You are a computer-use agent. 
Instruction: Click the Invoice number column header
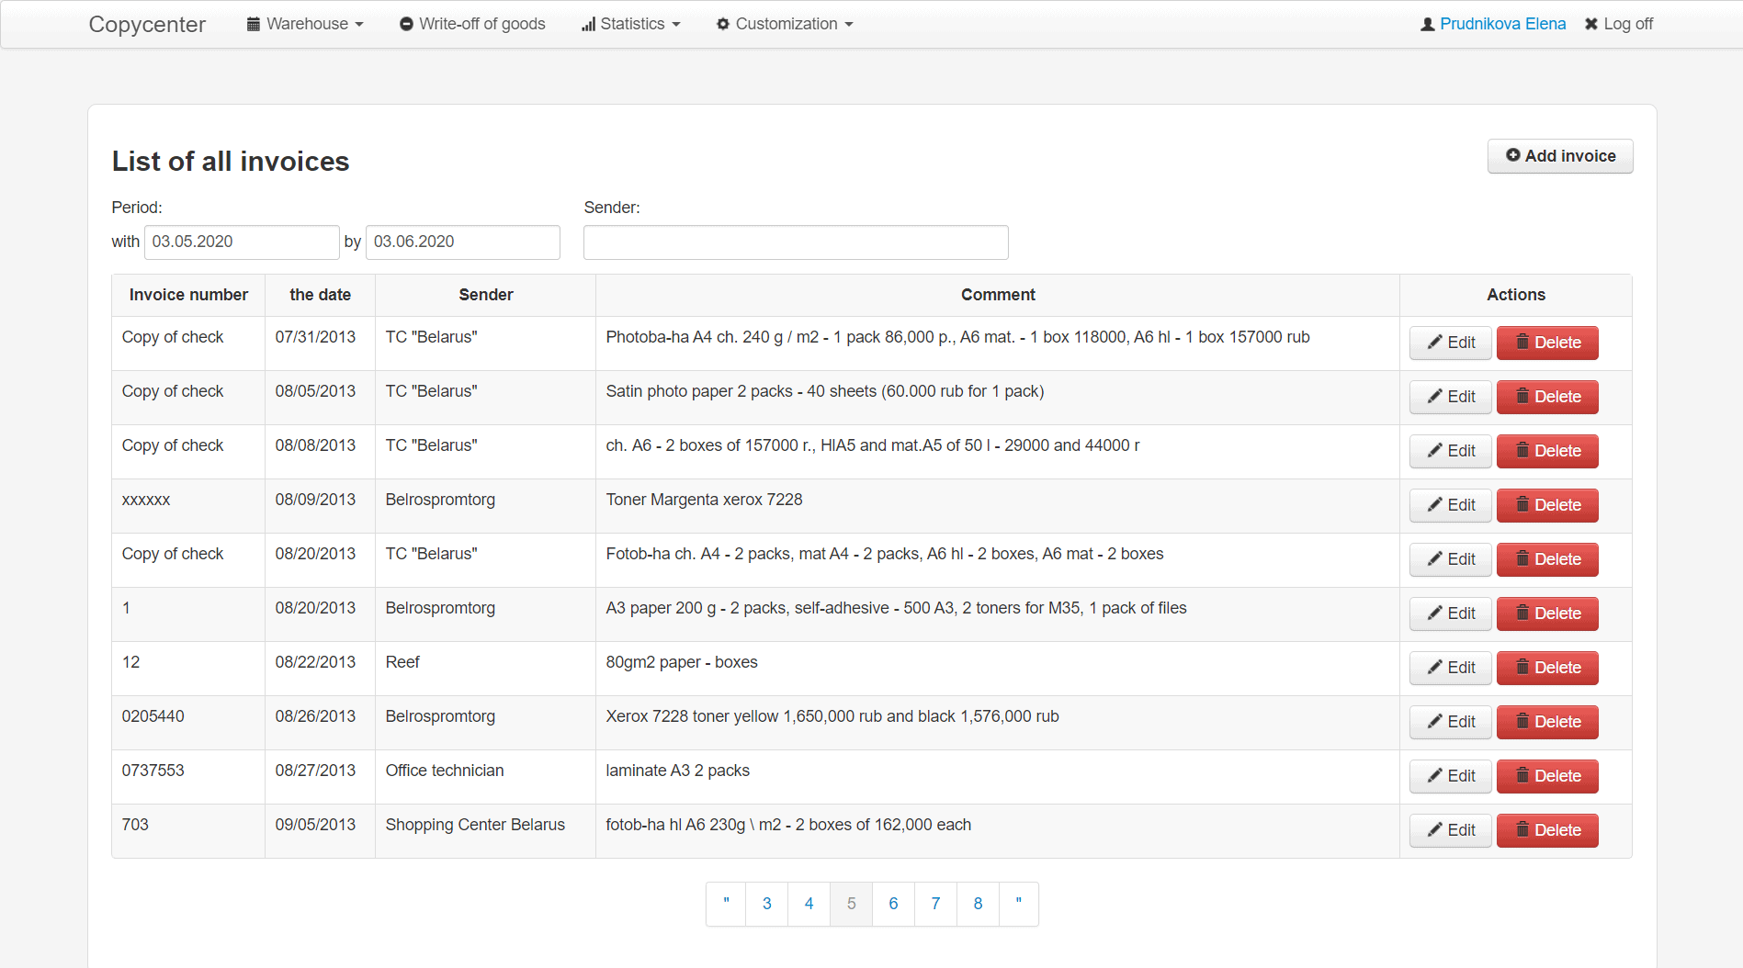tap(188, 295)
